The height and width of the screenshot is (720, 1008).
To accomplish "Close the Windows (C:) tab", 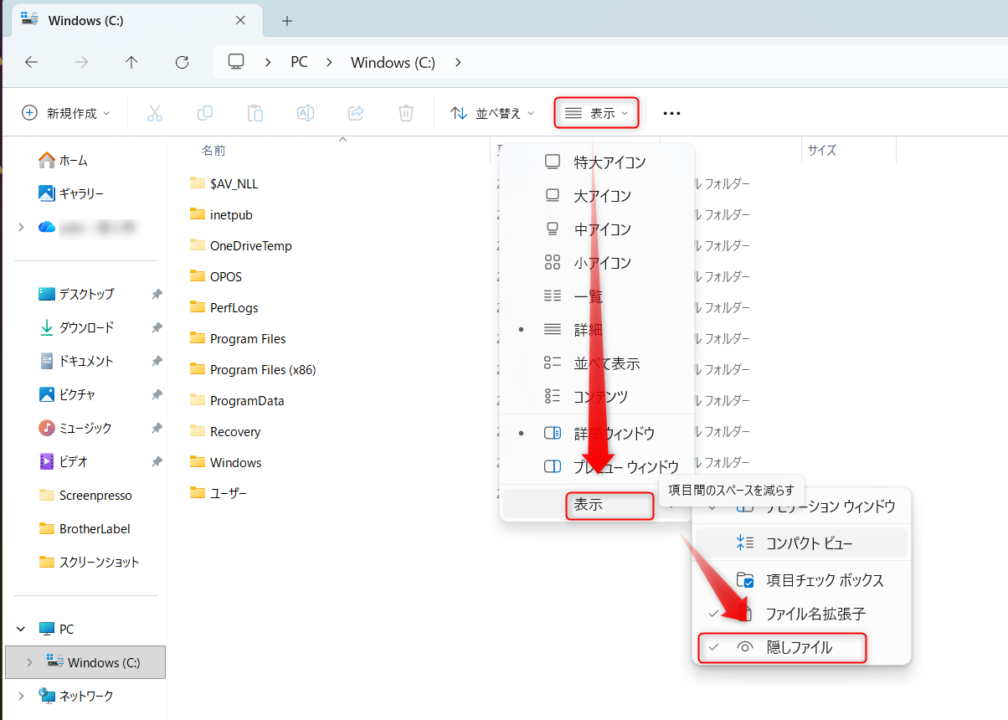I will [240, 20].
